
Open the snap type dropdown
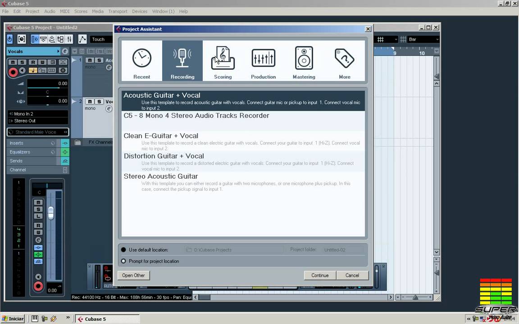(x=386, y=39)
